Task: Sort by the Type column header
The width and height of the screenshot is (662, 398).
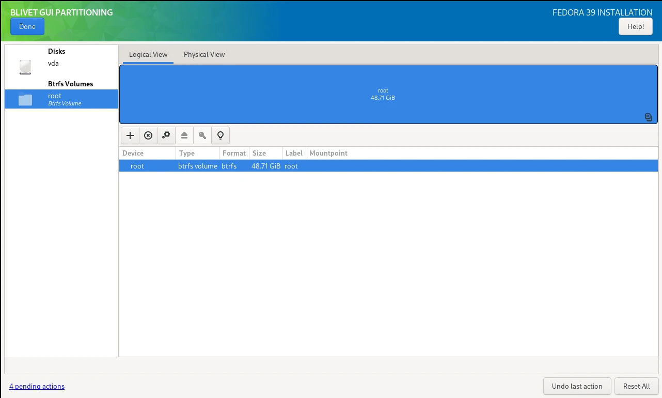Action: coord(198,154)
